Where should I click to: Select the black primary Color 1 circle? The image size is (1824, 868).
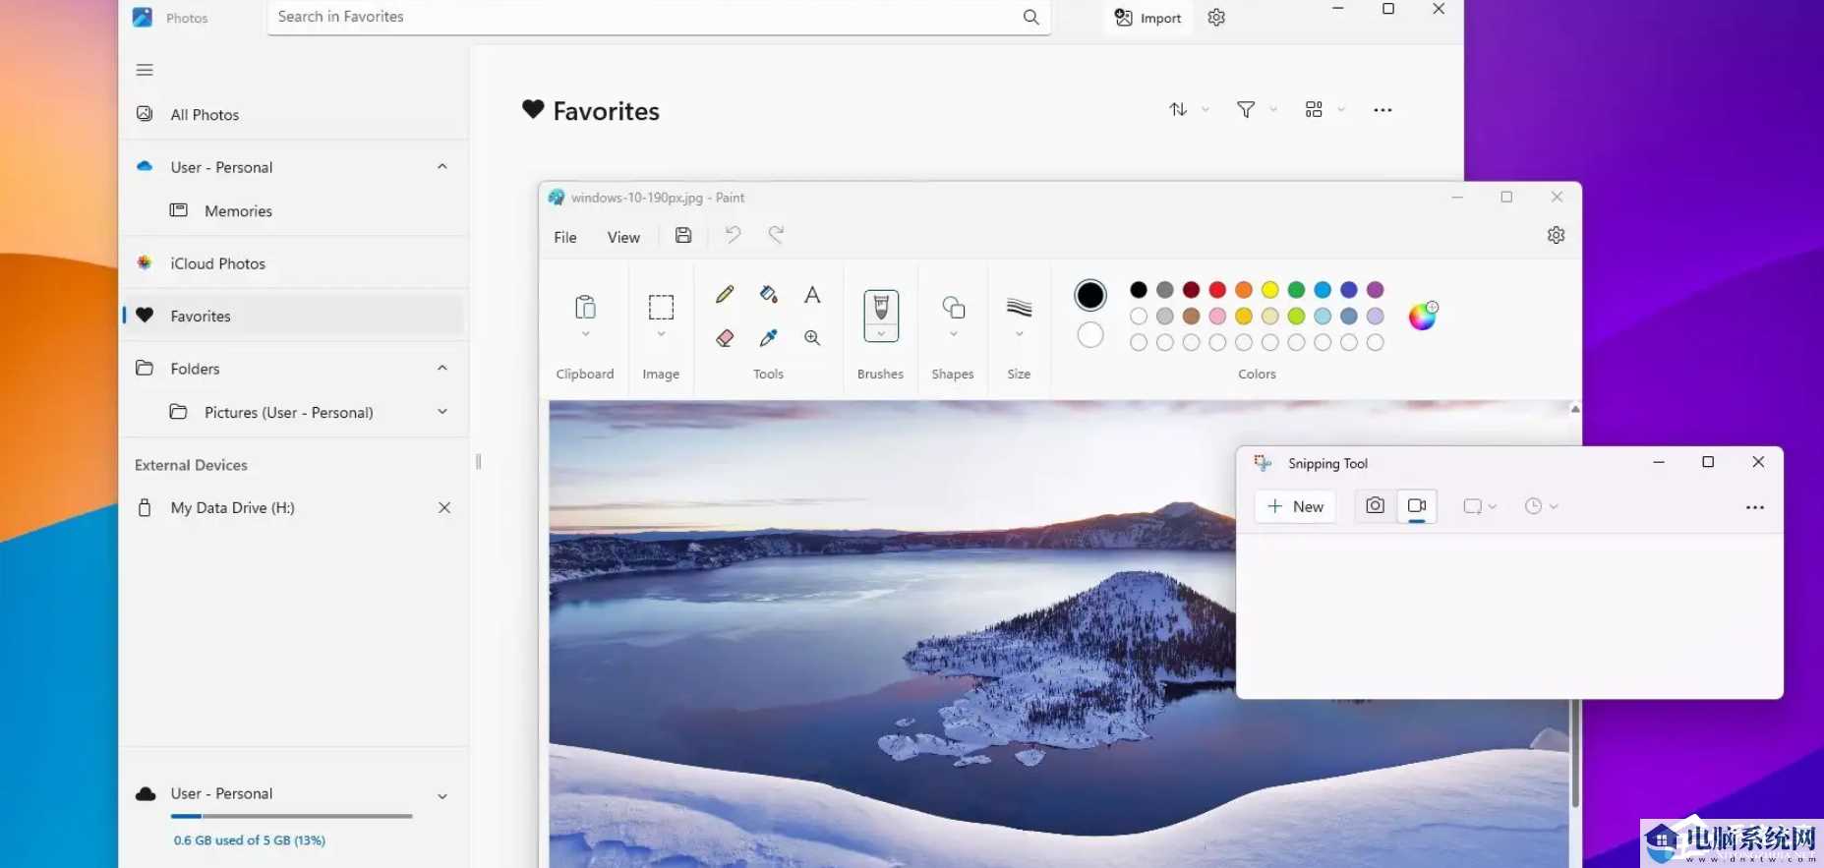pos(1090,295)
